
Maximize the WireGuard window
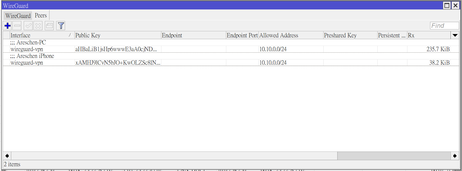[447, 5]
